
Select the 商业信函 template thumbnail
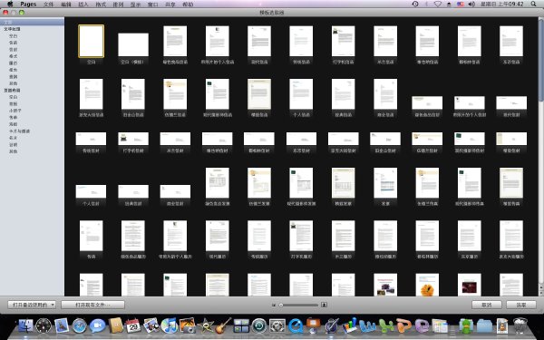[385, 94]
